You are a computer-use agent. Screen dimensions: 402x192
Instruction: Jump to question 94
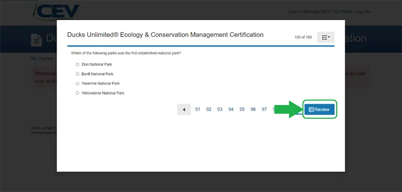click(x=231, y=110)
